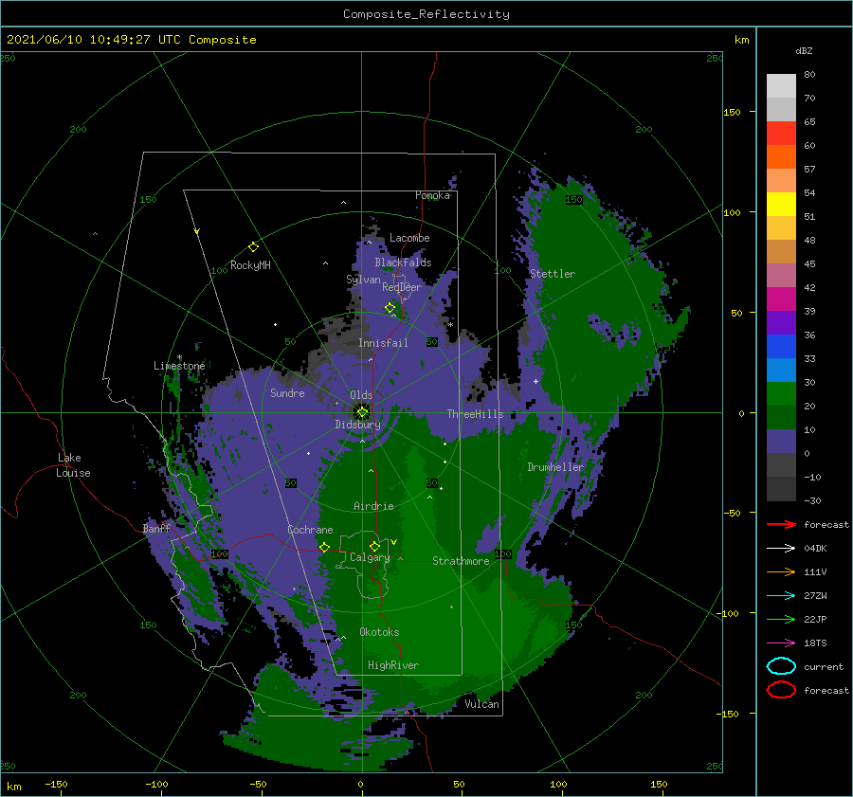Click the Composite_Reflectivity title

(x=426, y=14)
